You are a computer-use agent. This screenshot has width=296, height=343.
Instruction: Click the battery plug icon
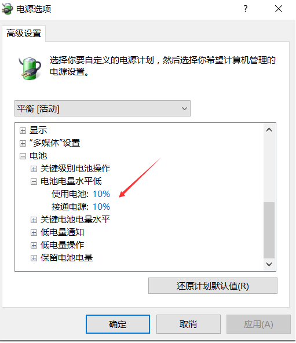[x=30, y=68]
